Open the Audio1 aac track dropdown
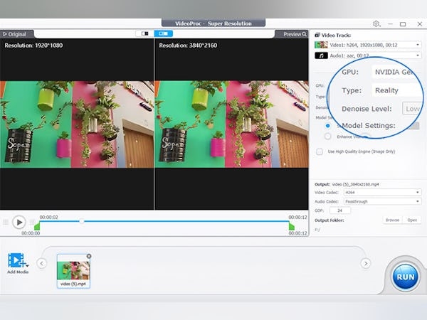427x320 pixels. click(375, 55)
